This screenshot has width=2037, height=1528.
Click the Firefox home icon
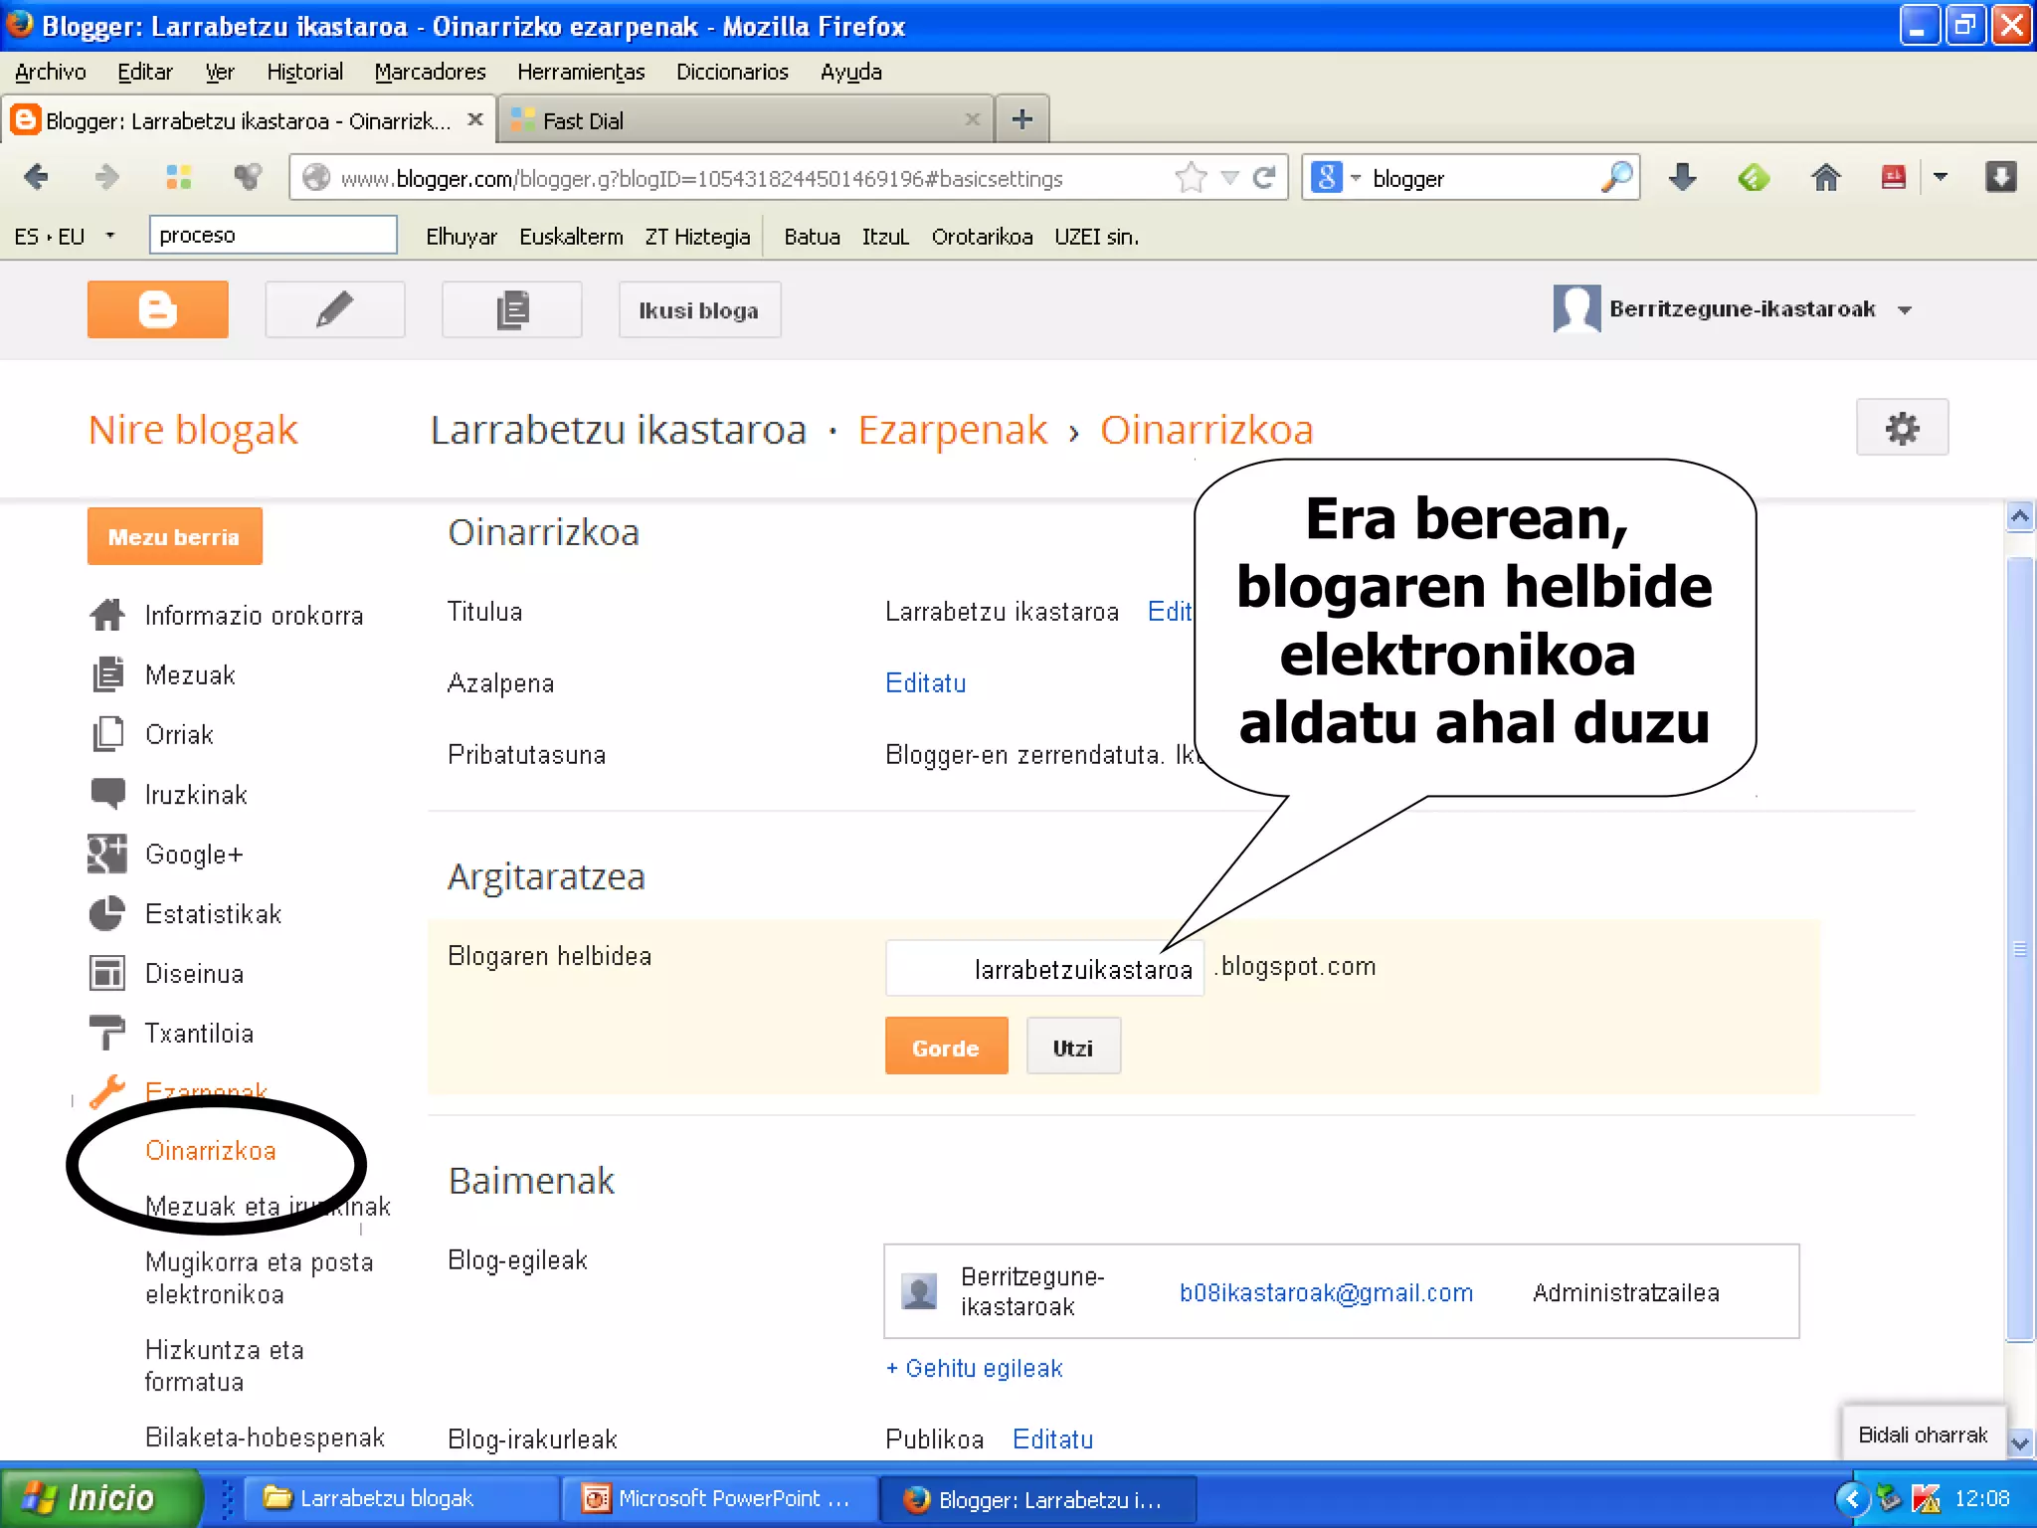pos(1825,177)
